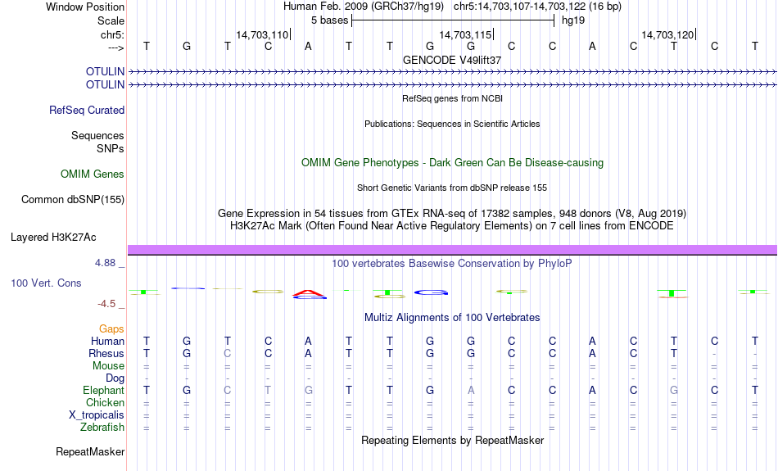Open '100 vertebrates Basewise Conservation by PhyloP' title
The image size is (778, 471).
click(452, 264)
